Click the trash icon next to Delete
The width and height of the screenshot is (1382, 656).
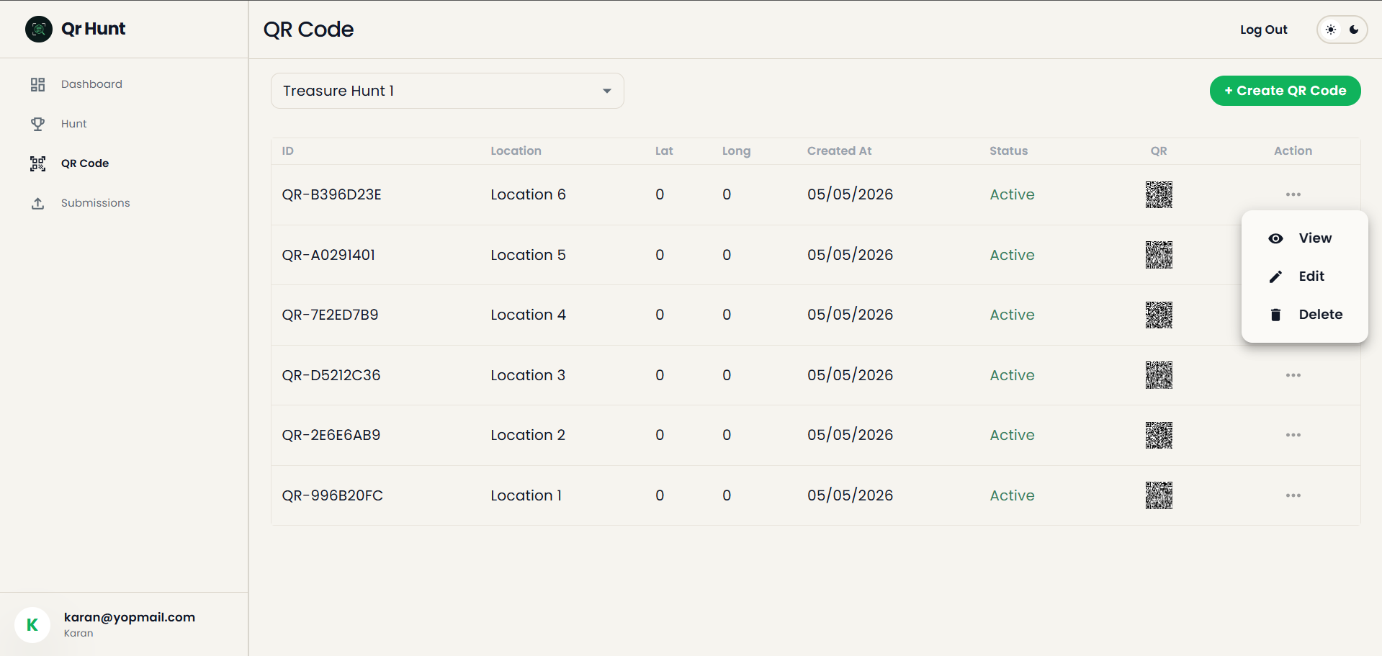click(1275, 315)
